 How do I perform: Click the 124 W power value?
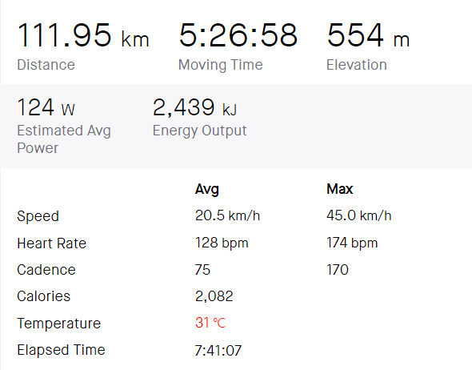46,107
